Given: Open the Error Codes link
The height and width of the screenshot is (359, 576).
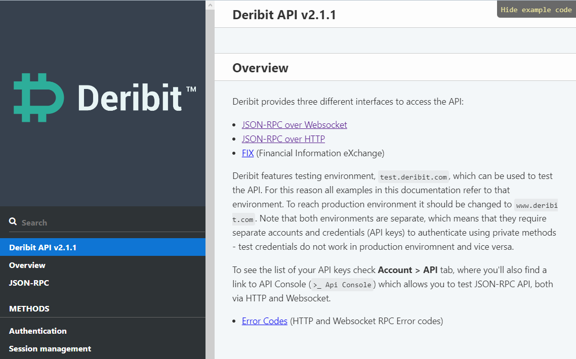Looking at the screenshot, I should pos(264,321).
